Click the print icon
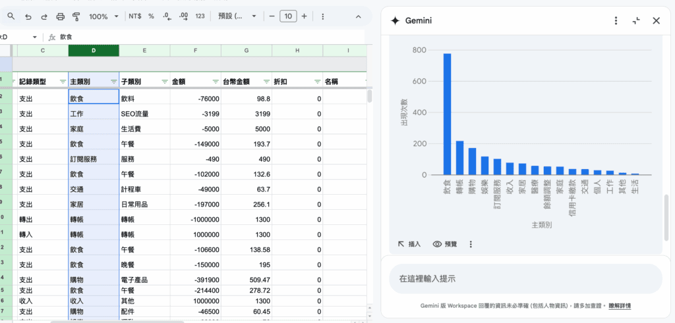Screen dimensions: 675x323 pos(60,16)
